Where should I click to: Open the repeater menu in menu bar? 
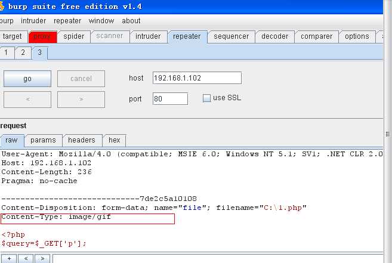[x=67, y=21]
